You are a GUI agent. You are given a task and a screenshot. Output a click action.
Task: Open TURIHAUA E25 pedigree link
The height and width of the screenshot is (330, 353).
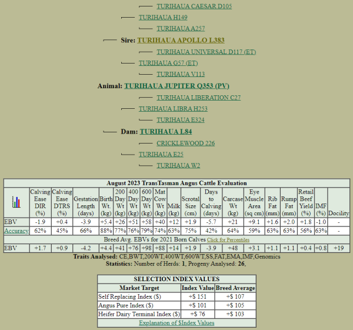[161, 155]
